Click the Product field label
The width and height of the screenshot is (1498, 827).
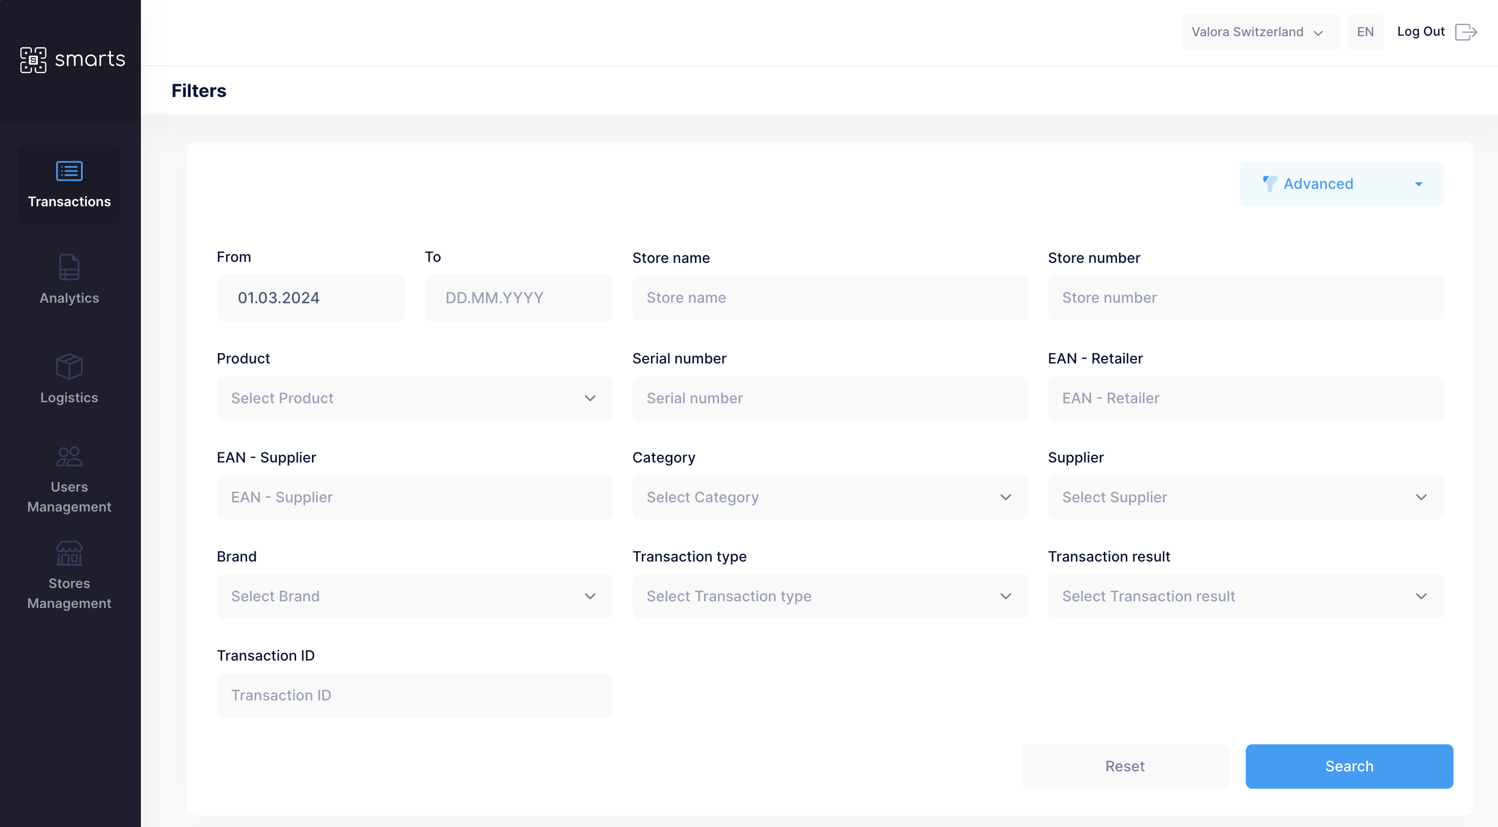tap(243, 358)
